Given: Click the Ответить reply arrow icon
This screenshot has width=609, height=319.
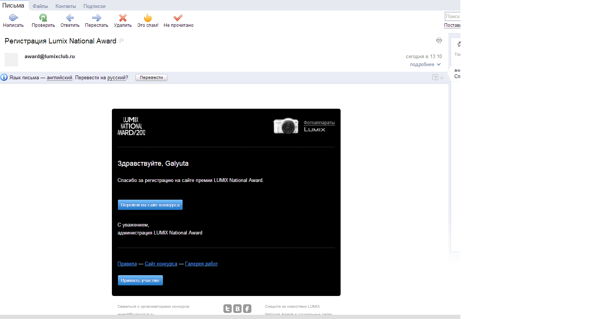Looking at the screenshot, I should (70, 17).
